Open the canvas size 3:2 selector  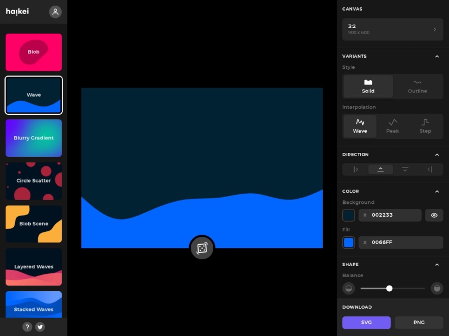pos(392,29)
